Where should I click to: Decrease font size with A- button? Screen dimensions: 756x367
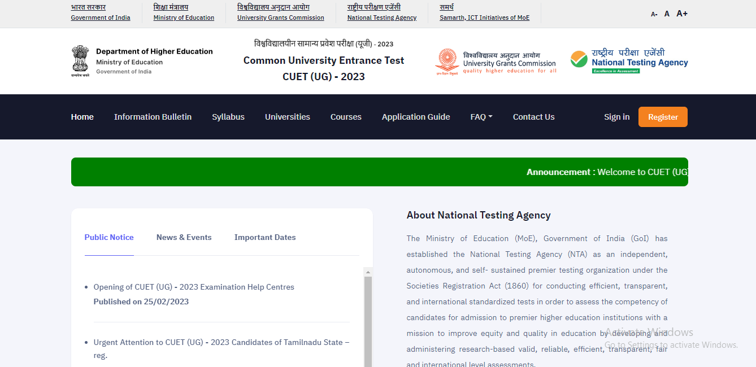pos(654,14)
